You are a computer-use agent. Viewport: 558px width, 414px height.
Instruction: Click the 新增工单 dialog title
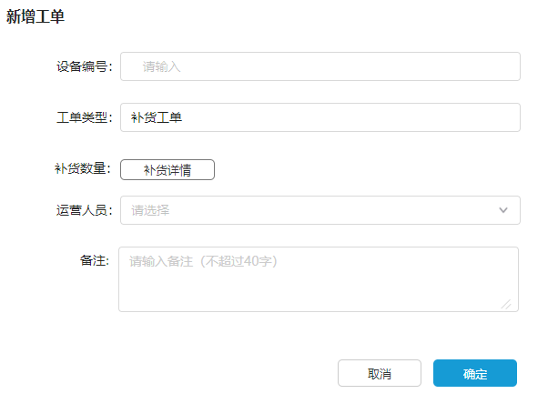36,16
